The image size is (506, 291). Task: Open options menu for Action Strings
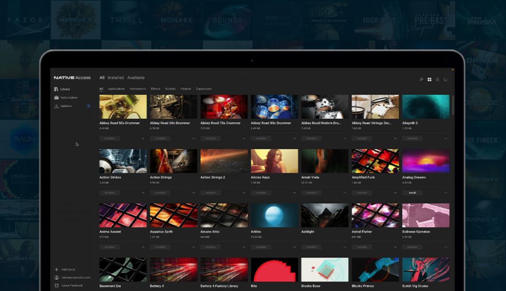pyautogui.click(x=193, y=193)
